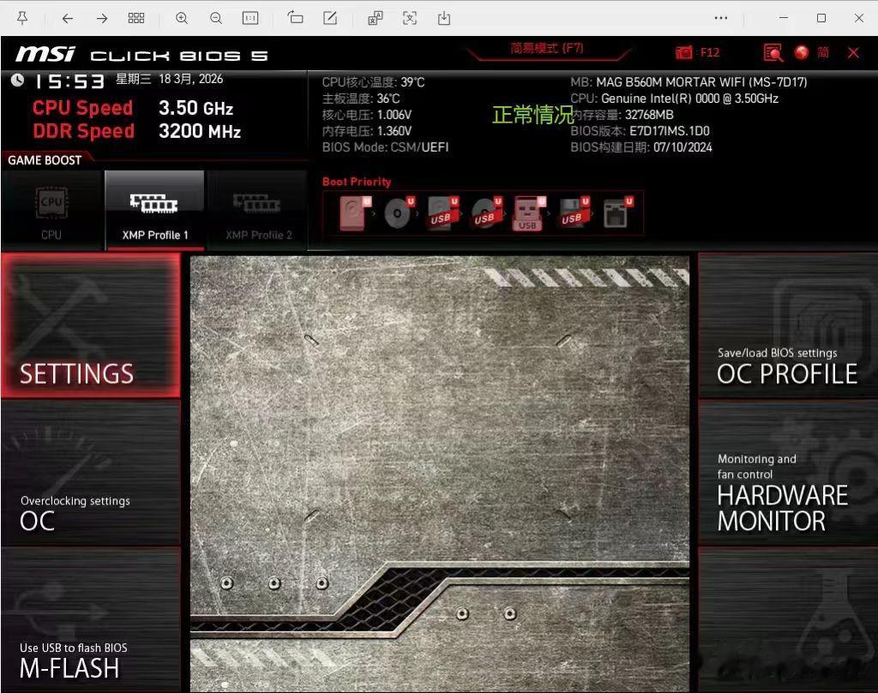This screenshot has height=693, width=878.
Task: Change BIOS language with the globe icon
Action: coord(802,52)
